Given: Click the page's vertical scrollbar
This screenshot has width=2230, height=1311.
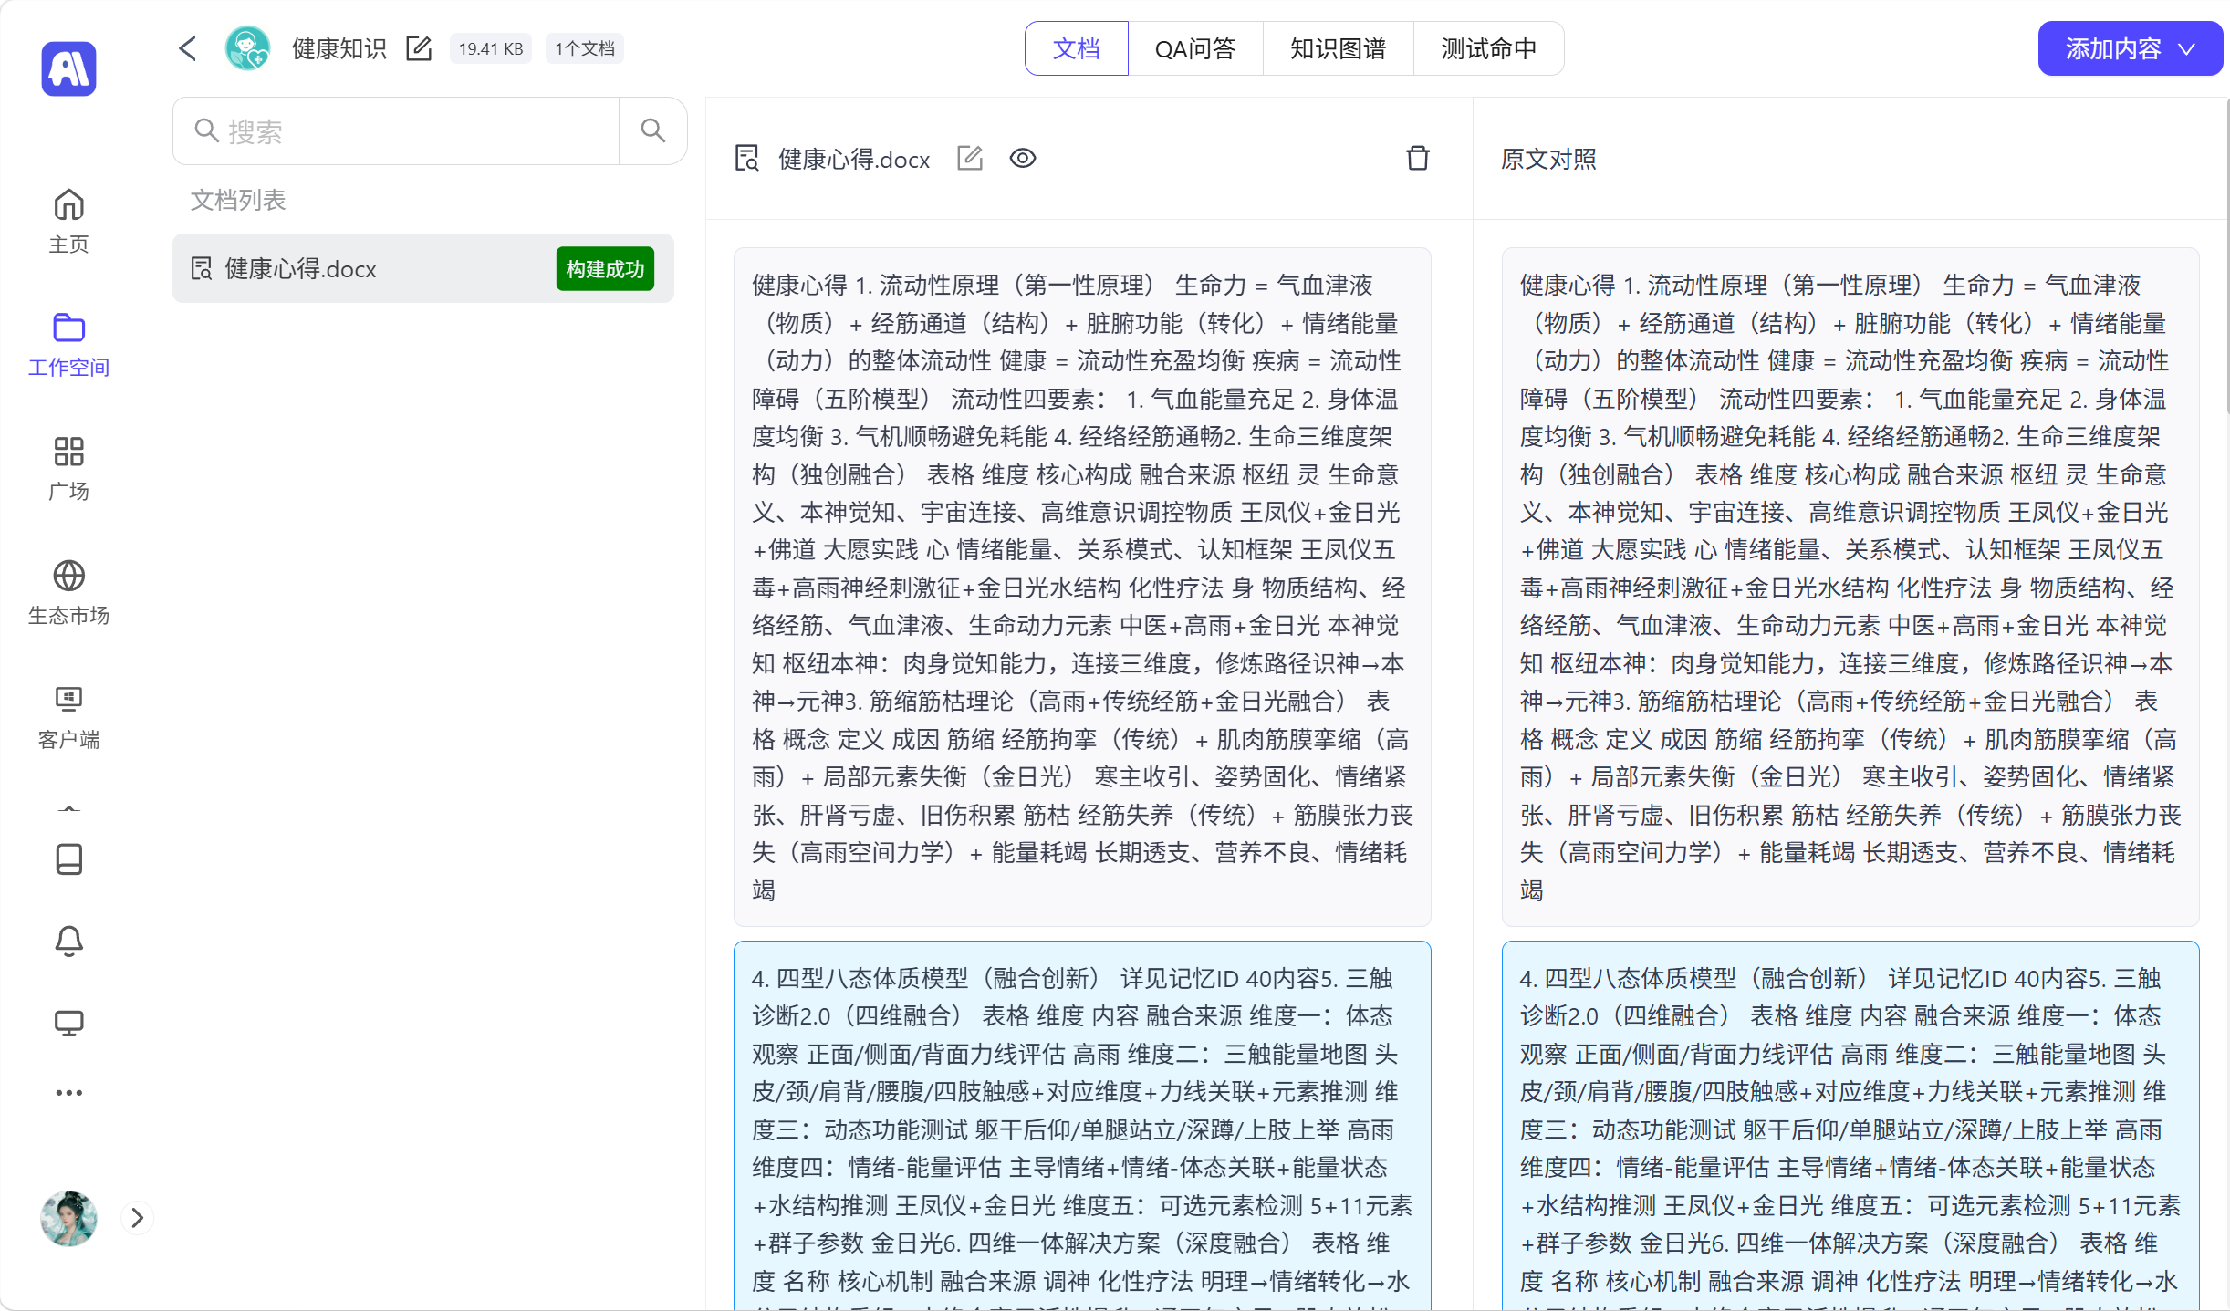Looking at the screenshot, I should [x=2226, y=255].
